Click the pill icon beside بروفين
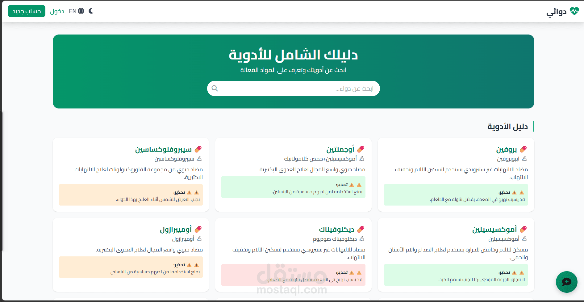 [523, 149]
